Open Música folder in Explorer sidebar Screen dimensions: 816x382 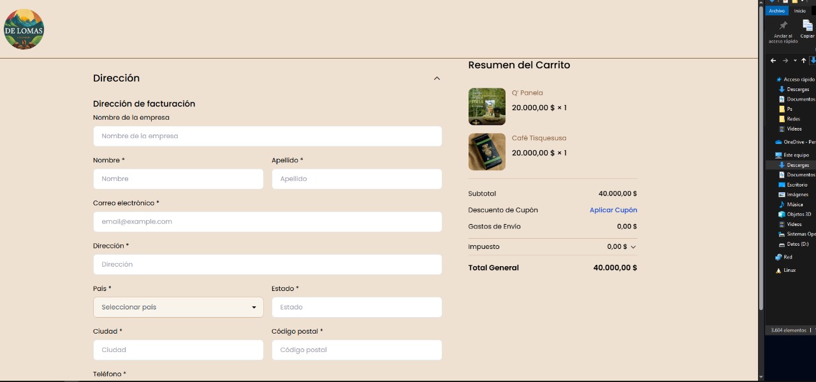point(794,204)
